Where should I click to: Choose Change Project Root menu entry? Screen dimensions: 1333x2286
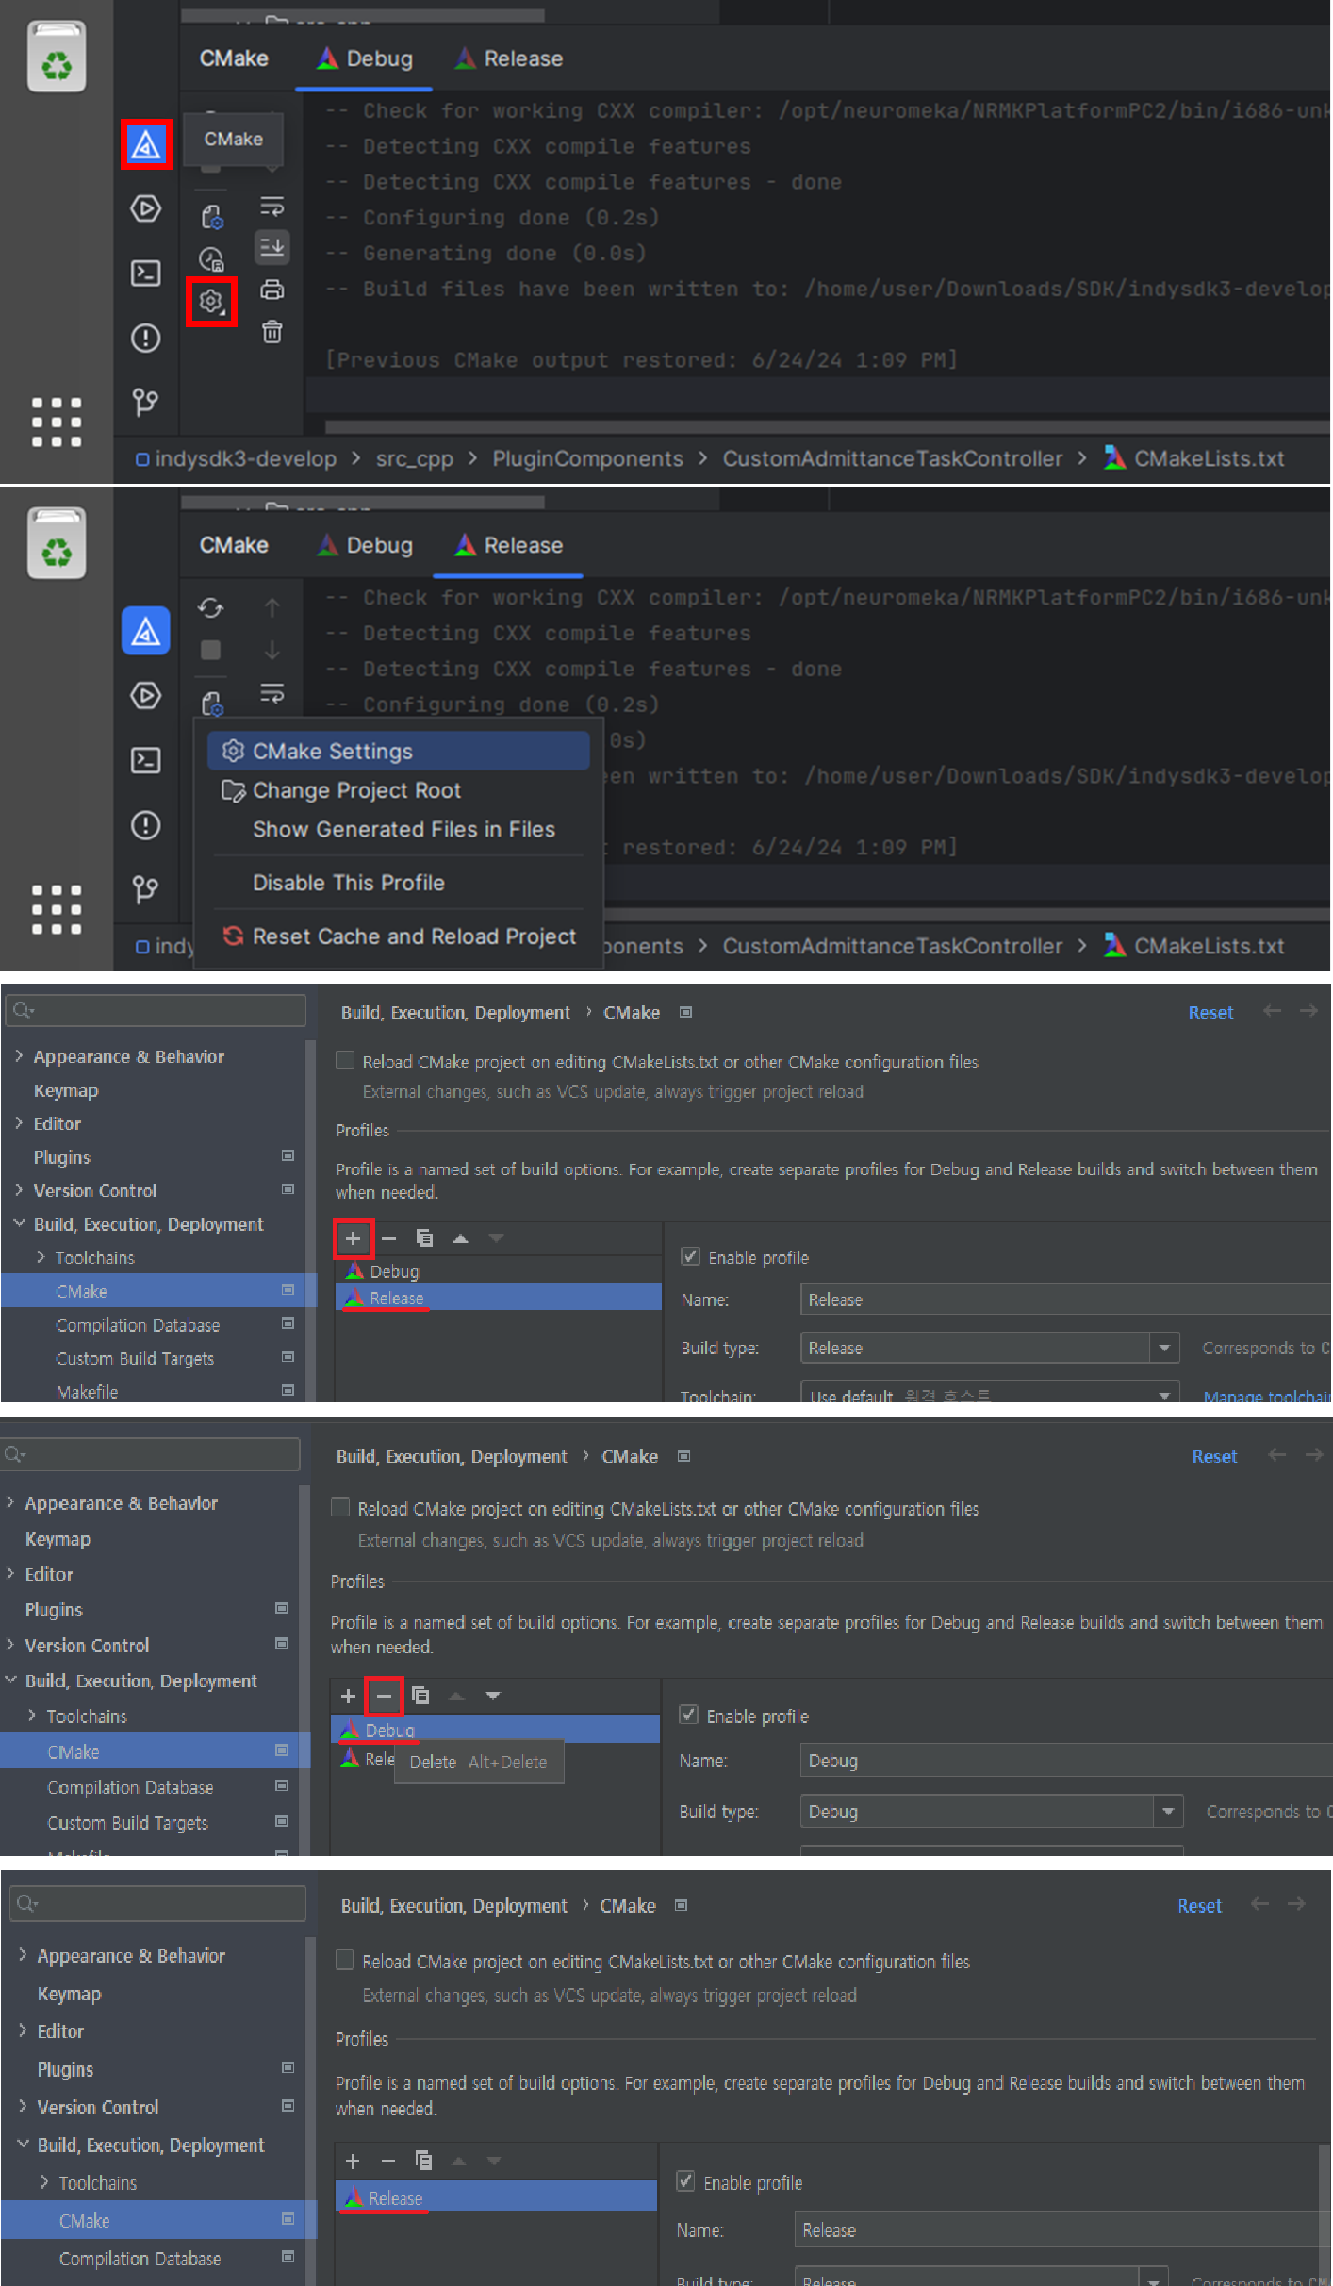coord(399,790)
